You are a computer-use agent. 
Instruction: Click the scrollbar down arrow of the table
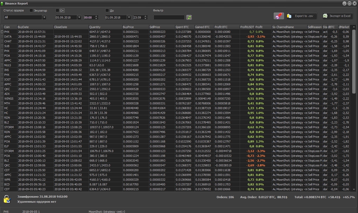354,189
